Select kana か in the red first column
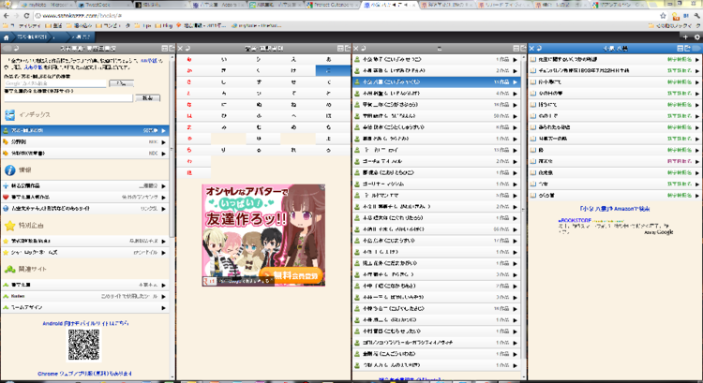703x383 pixels. coord(189,70)
